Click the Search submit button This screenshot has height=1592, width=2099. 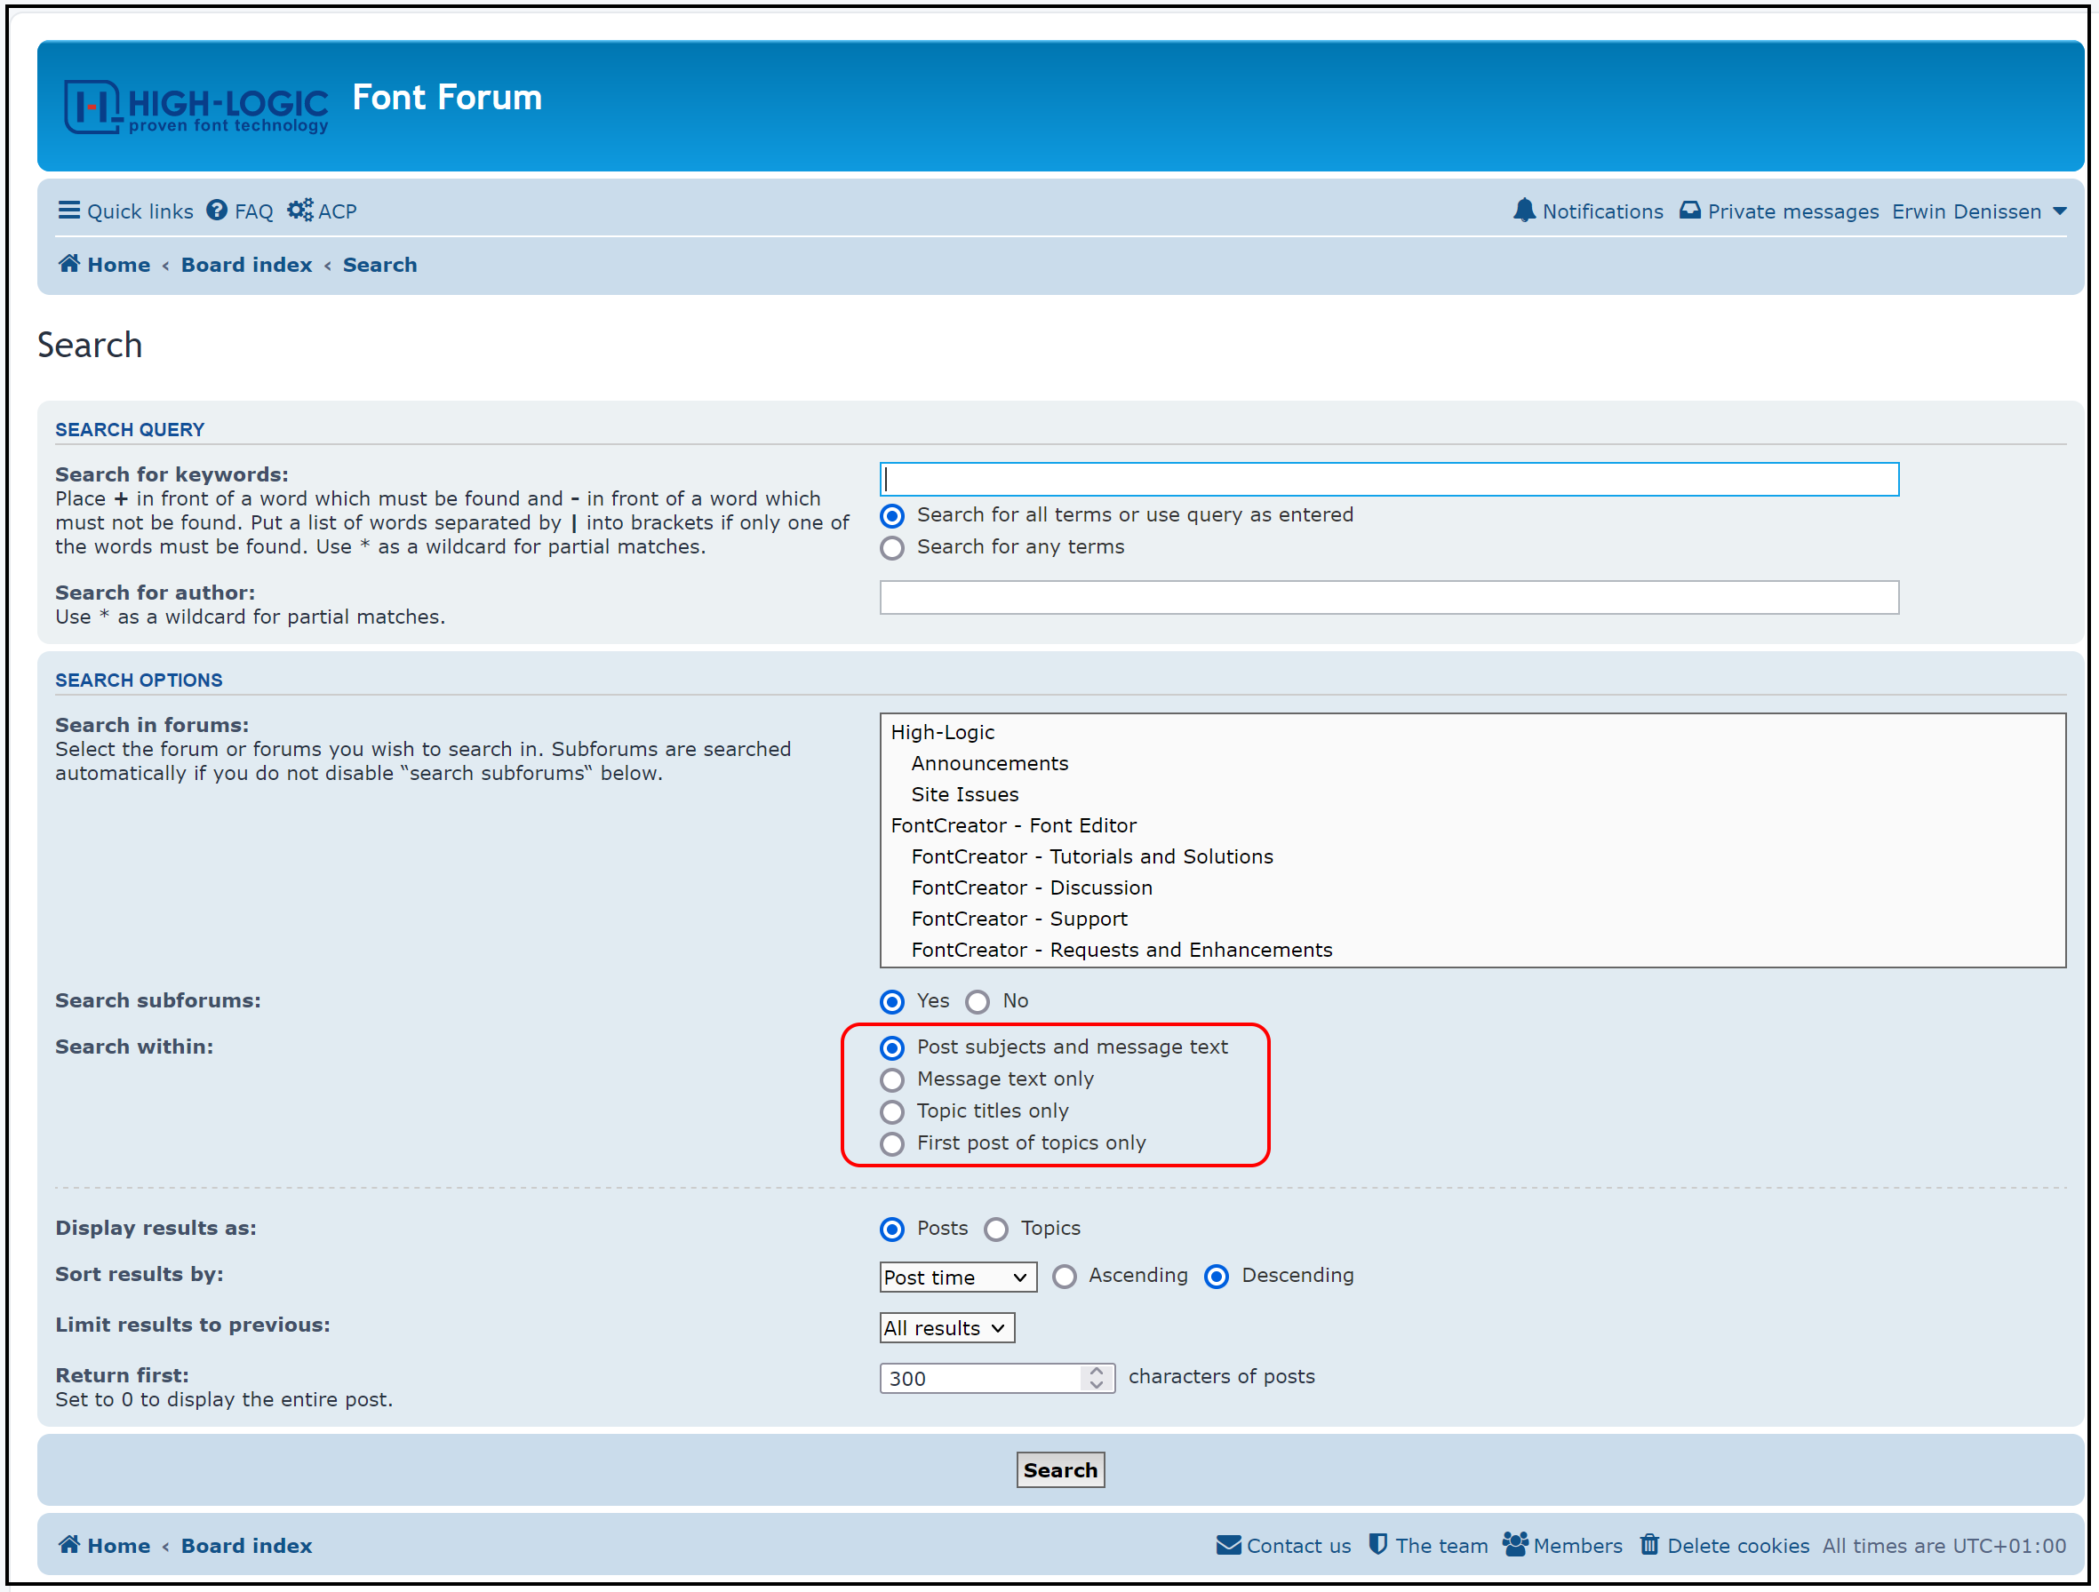1061,1470
